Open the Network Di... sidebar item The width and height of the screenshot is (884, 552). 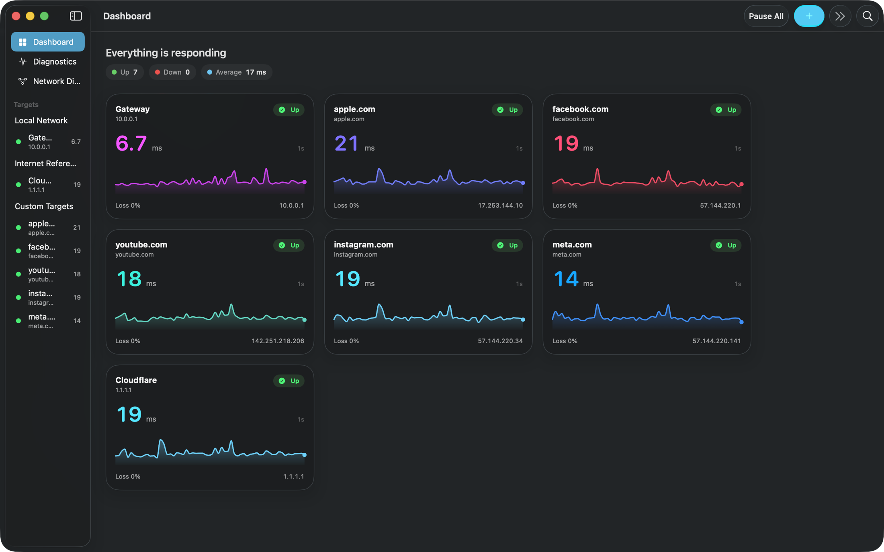[x=48, y=81]
